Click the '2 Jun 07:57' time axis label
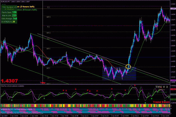 (x=145, y=116)
